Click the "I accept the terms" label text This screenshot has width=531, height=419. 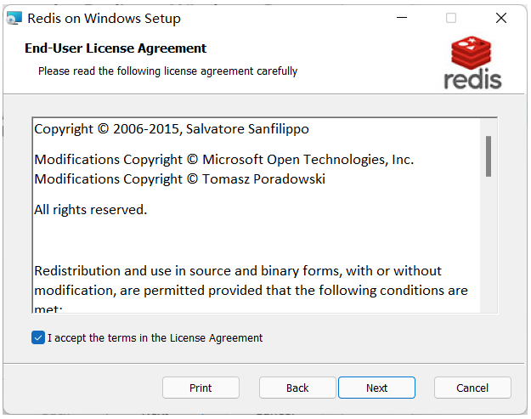coord(155,337)
